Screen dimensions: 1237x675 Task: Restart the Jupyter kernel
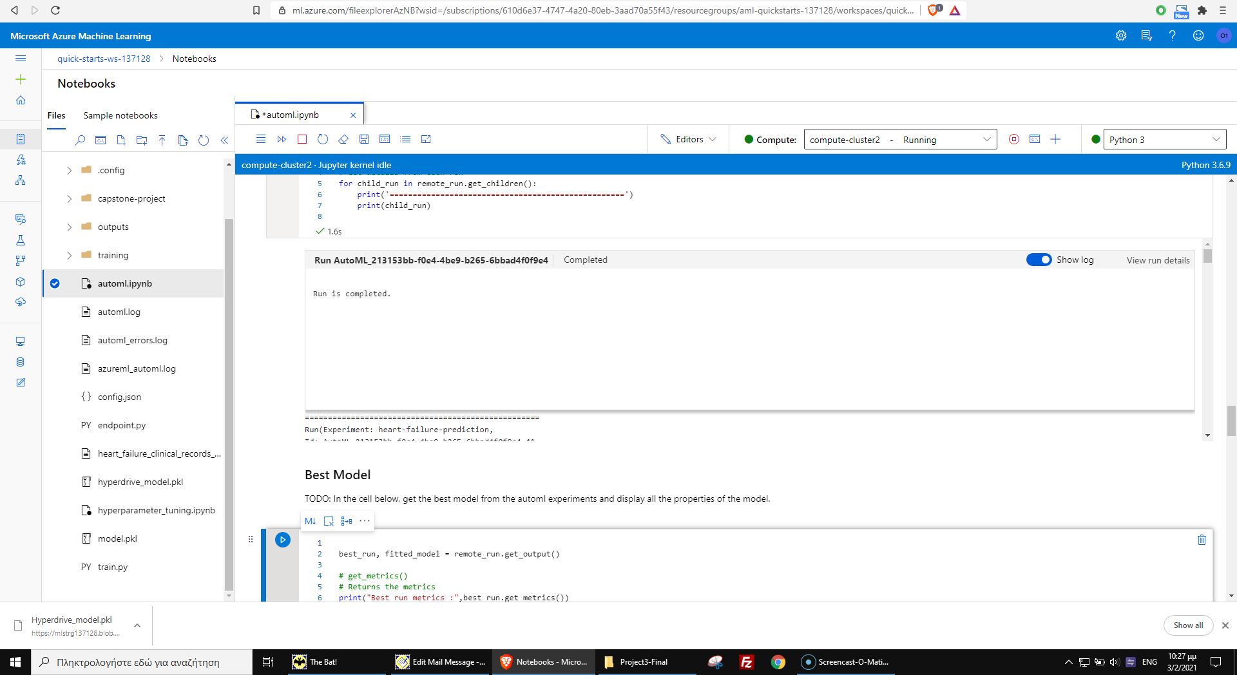click(x=323, y=139)
